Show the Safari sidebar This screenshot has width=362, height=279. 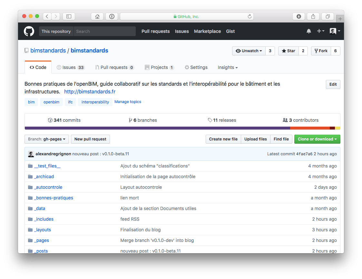(69, 16)
